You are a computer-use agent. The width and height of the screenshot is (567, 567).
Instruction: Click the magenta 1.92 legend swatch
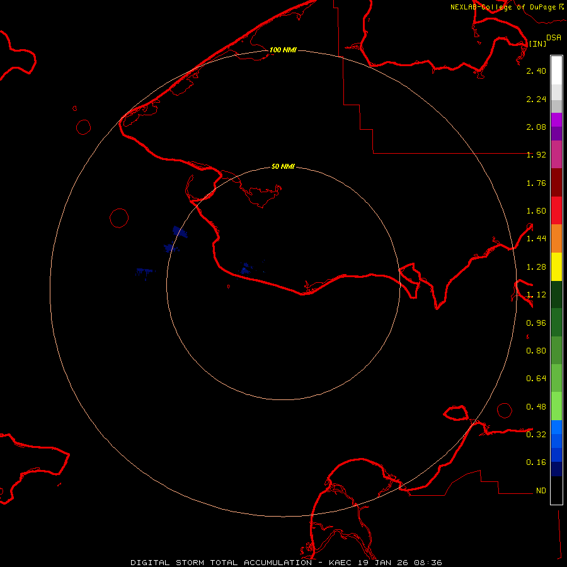point(556,154)
